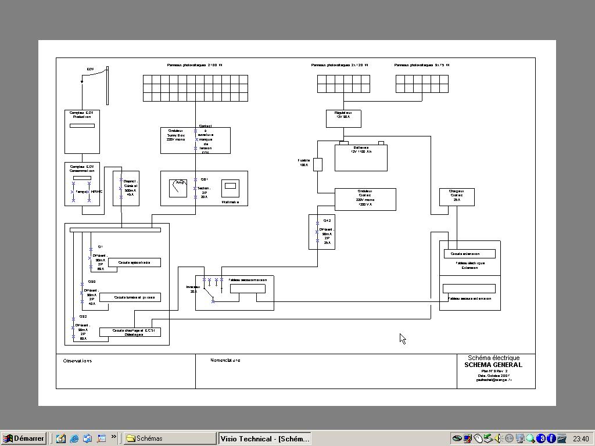Select the Disjoncteur Général 500mA breaker box

click(126, 189)
